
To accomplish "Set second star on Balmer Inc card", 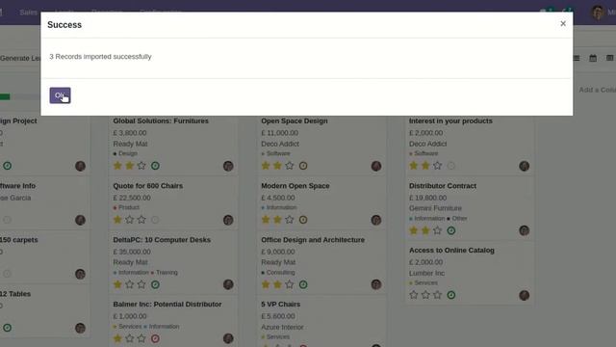I will pos(130,338).
